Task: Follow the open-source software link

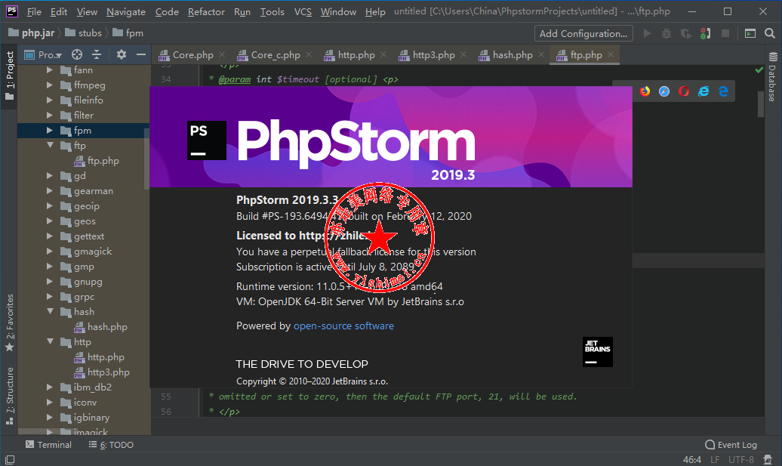Action: (343, 326)
